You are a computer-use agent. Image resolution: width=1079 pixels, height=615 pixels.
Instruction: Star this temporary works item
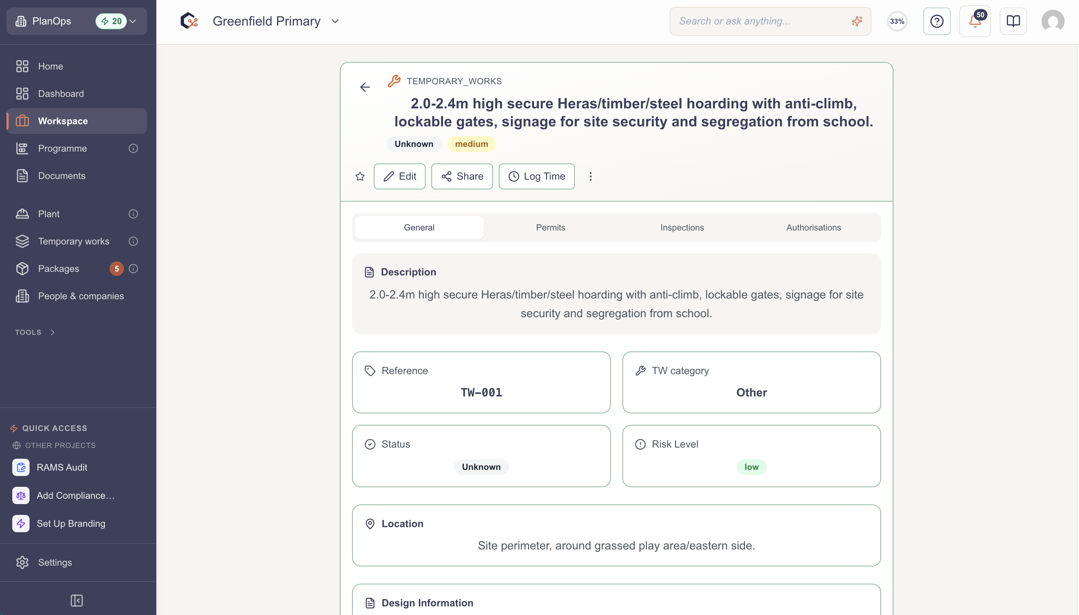pyautogui.click(x=360, y=176)
